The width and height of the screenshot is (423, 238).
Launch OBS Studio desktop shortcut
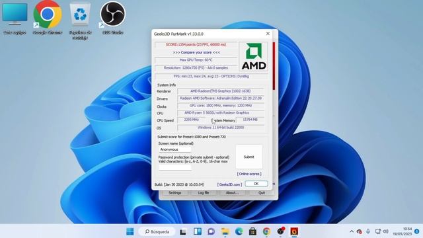pyautogui.click(x=113, y=19)
